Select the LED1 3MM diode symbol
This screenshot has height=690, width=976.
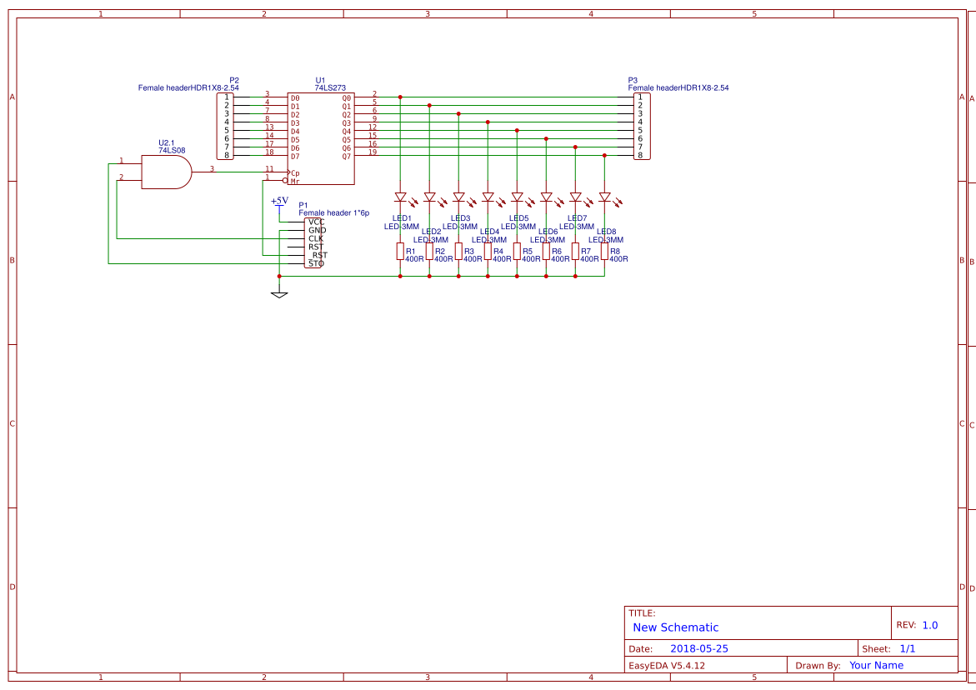[x=399, y=197]
